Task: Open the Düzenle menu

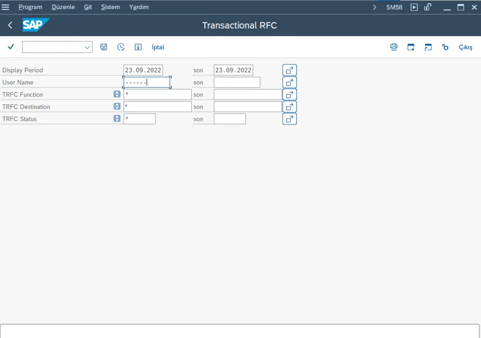Action: pyautogui.click(x=63, y=7)
